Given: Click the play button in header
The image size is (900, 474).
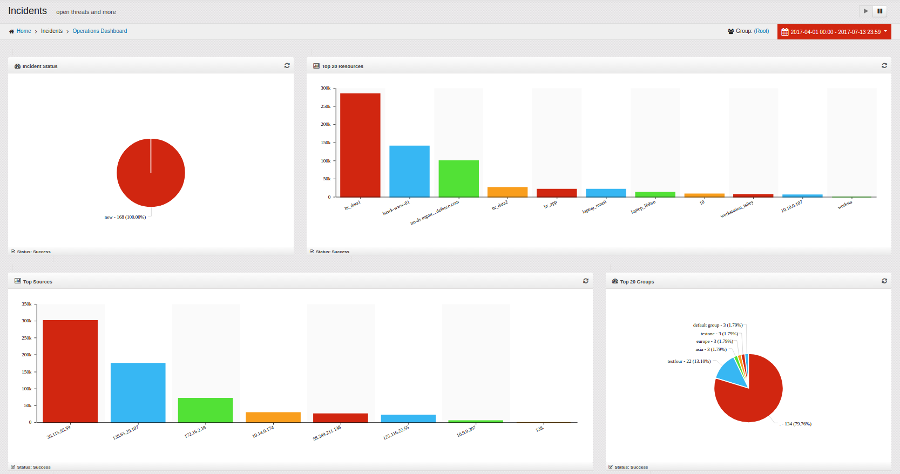Looking at the screenshot, I should click(x=866, y=11).
